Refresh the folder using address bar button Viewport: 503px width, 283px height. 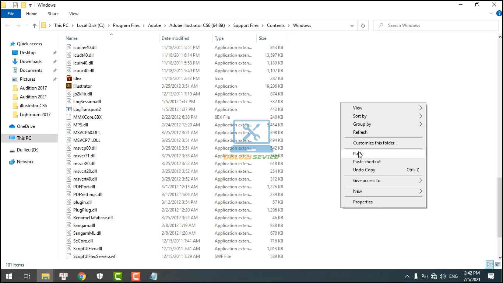pos(363,25)
